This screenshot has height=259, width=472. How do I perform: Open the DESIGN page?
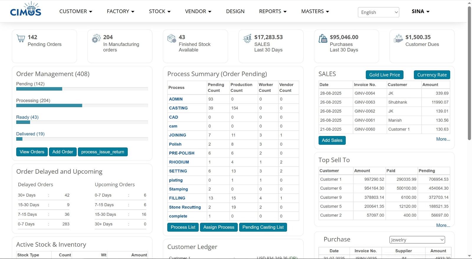tap(235, 11)
